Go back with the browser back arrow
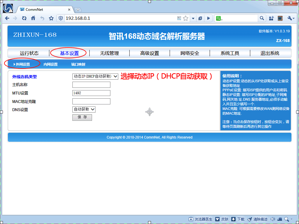Viewport: 299px width, 224px height. point(7,18)
